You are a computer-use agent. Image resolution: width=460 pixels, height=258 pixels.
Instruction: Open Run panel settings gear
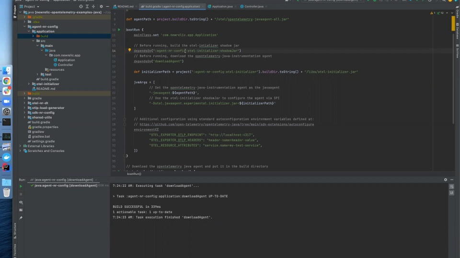pos(445,180)
